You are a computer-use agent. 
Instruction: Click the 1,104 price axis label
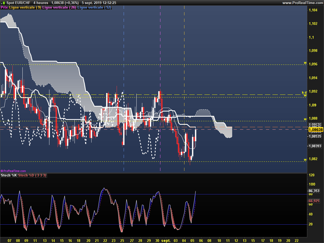tap(313, 10)
